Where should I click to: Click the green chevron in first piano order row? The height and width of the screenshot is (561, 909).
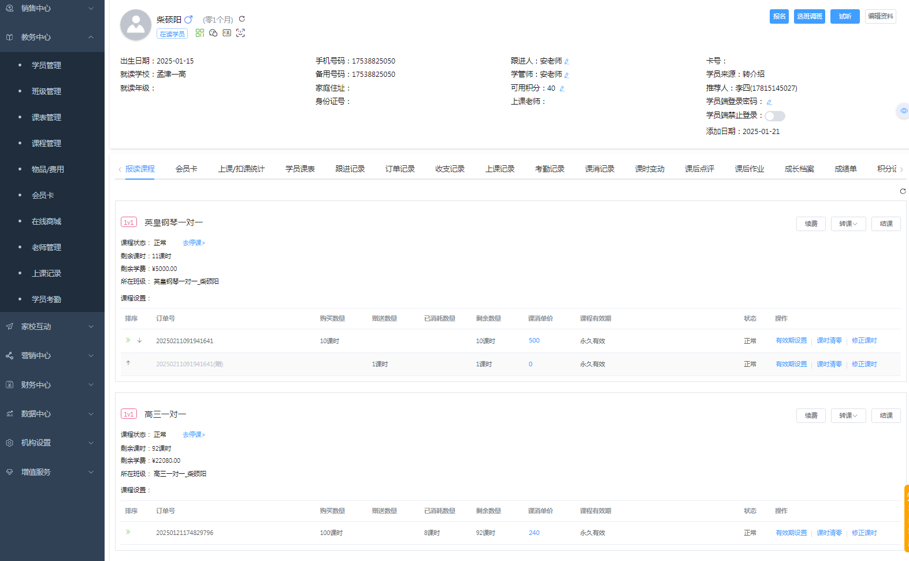[x=128, y=340]
